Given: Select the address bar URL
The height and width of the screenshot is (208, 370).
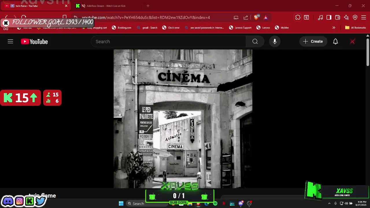Looking at the screenshot, I should (x=146, y=18).
